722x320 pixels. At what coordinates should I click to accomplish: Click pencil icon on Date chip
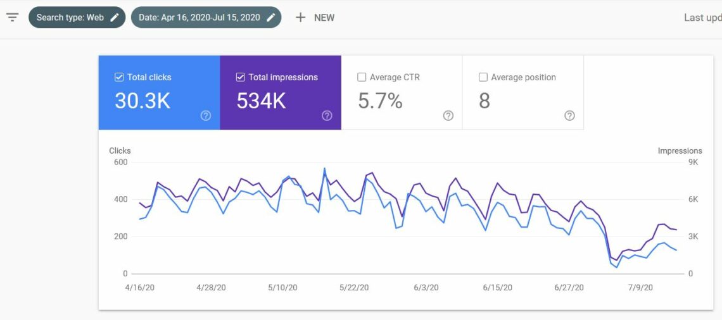271,18
